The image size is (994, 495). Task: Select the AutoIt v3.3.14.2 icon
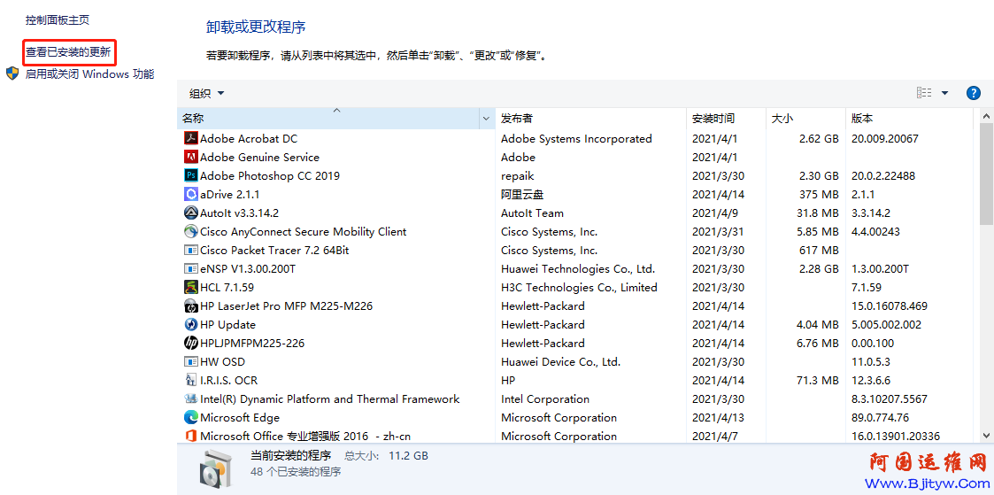[x=190, y=213]
